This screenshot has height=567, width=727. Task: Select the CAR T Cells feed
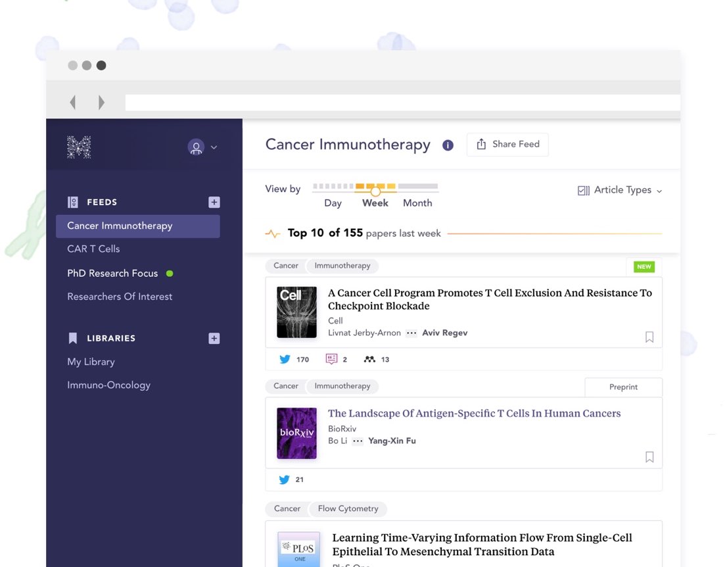click(93, 249)
